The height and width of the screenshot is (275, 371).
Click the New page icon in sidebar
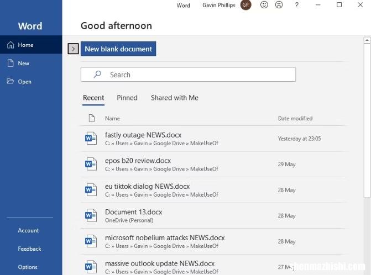(11, 63)
